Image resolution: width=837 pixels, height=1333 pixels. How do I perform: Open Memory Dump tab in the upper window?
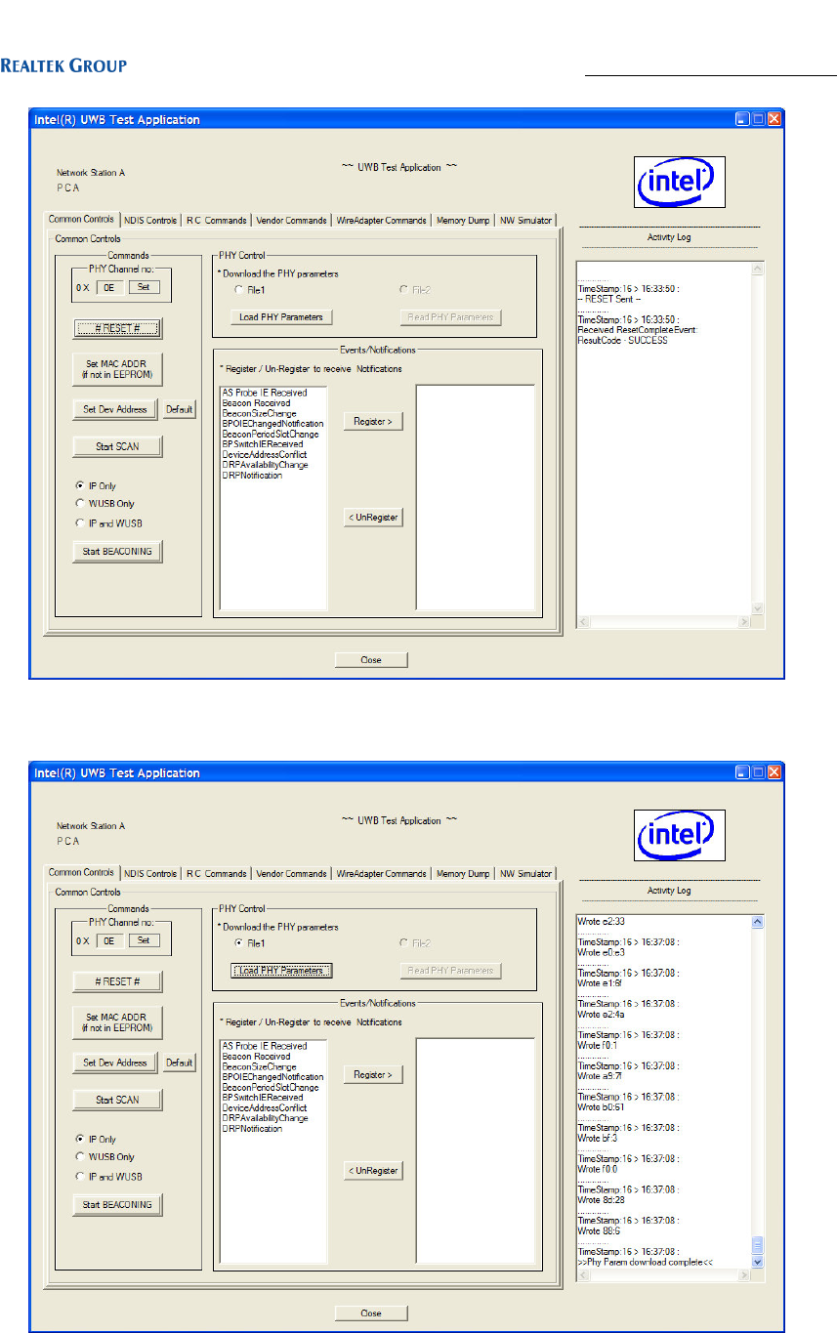coord(463,221)
